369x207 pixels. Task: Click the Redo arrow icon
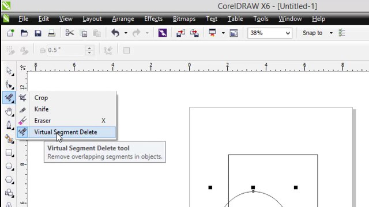[x=136, y=33]
